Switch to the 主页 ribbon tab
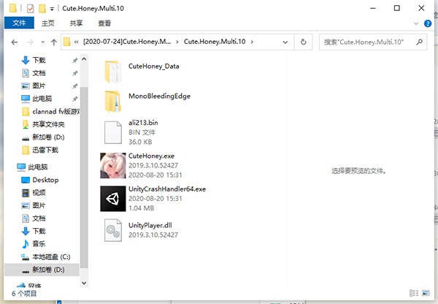 click(47, 23)
